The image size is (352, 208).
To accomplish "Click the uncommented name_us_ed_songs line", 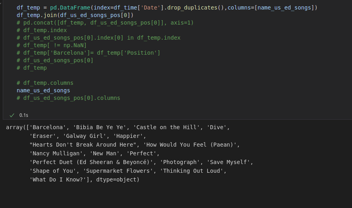I will coord(43,91).
